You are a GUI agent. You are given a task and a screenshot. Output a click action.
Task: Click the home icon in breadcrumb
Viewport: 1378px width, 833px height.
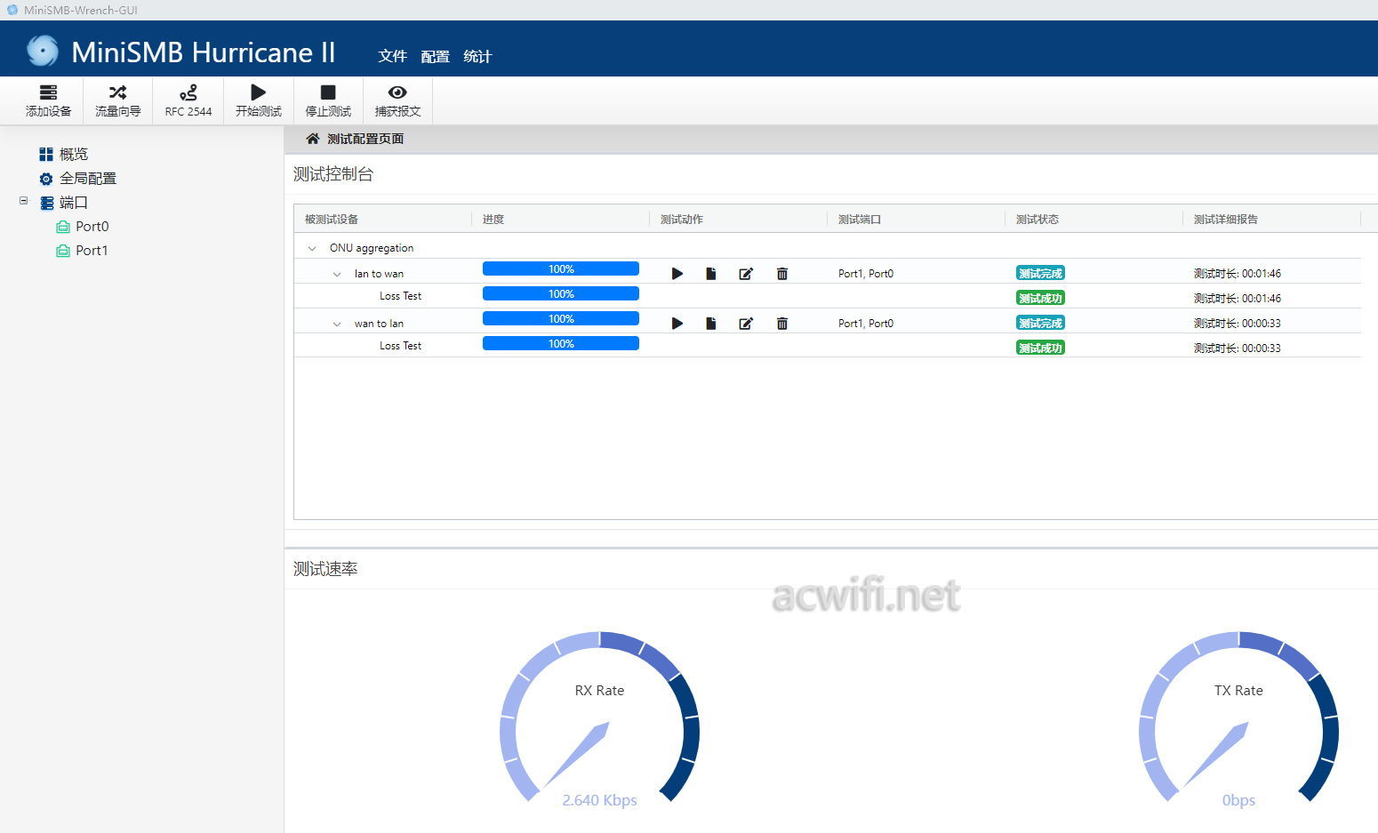click(x=313, y=139)
